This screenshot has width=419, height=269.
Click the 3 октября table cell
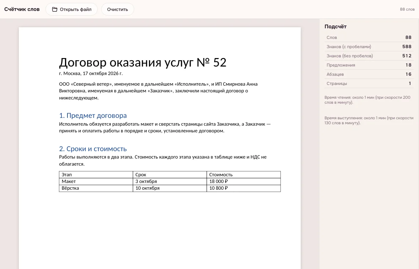pos(170,181)
